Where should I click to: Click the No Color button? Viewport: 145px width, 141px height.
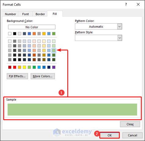(x=32, y=27)
